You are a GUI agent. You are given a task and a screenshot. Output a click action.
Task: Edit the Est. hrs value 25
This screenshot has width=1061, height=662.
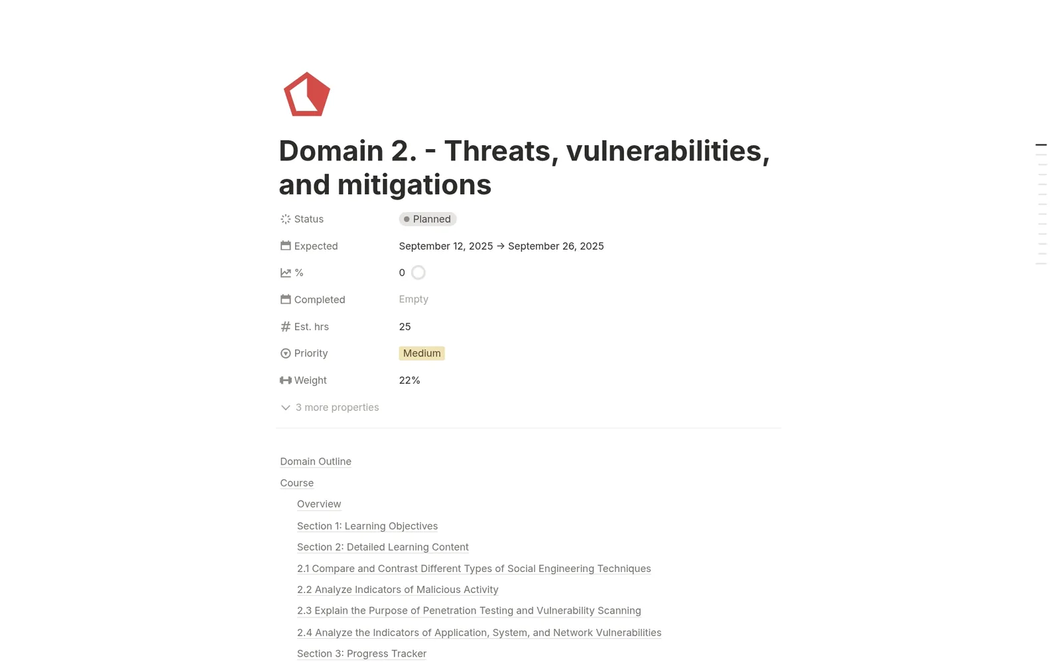pos(405,327)
